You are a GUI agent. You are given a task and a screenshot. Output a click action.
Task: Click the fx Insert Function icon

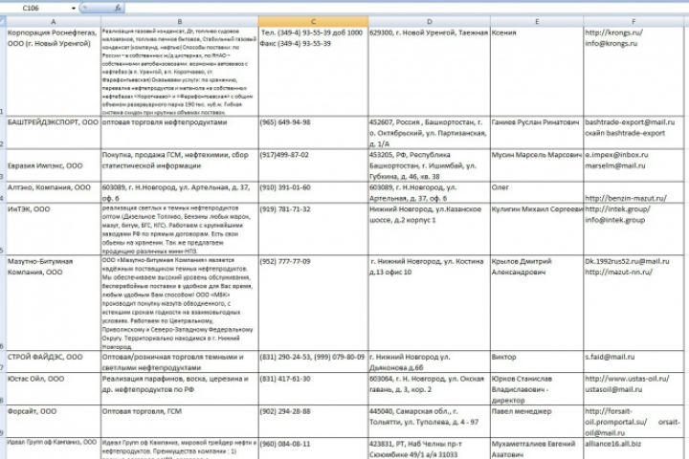click(118, 8)
